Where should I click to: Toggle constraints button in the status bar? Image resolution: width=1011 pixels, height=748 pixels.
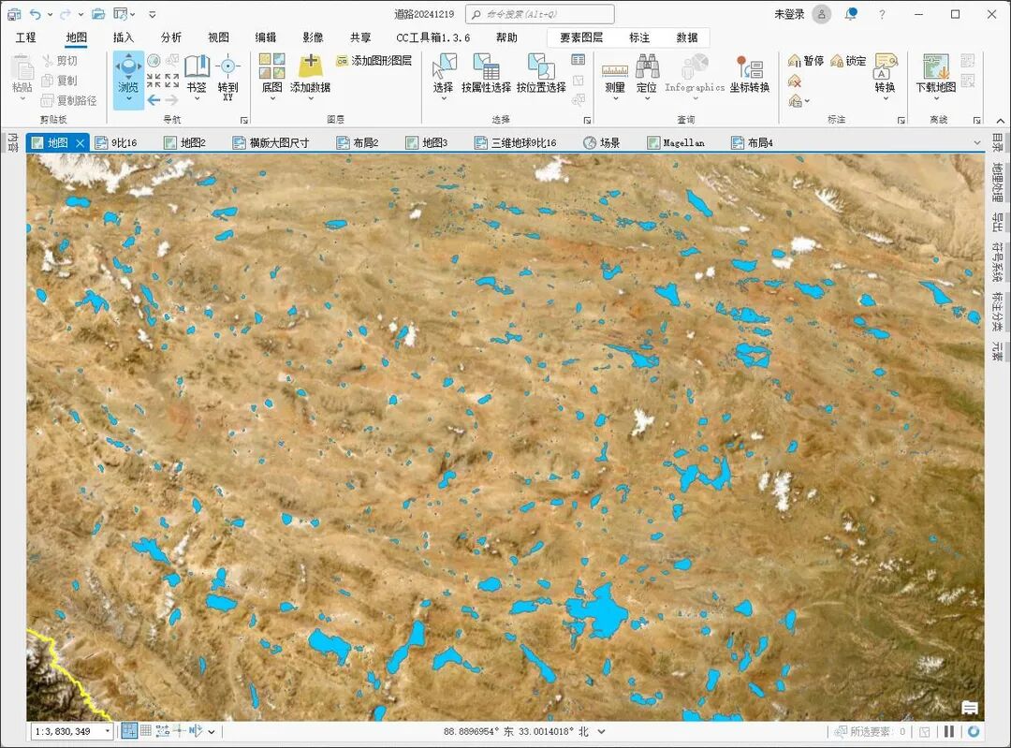click(163, 730)
